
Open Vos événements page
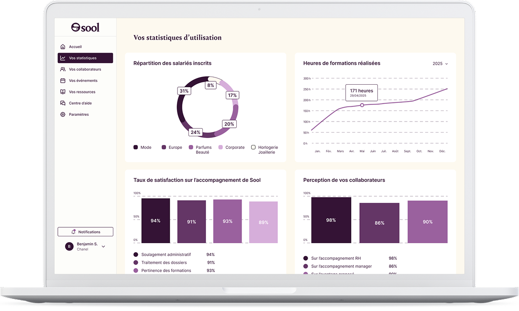click(x=86, y=80)
